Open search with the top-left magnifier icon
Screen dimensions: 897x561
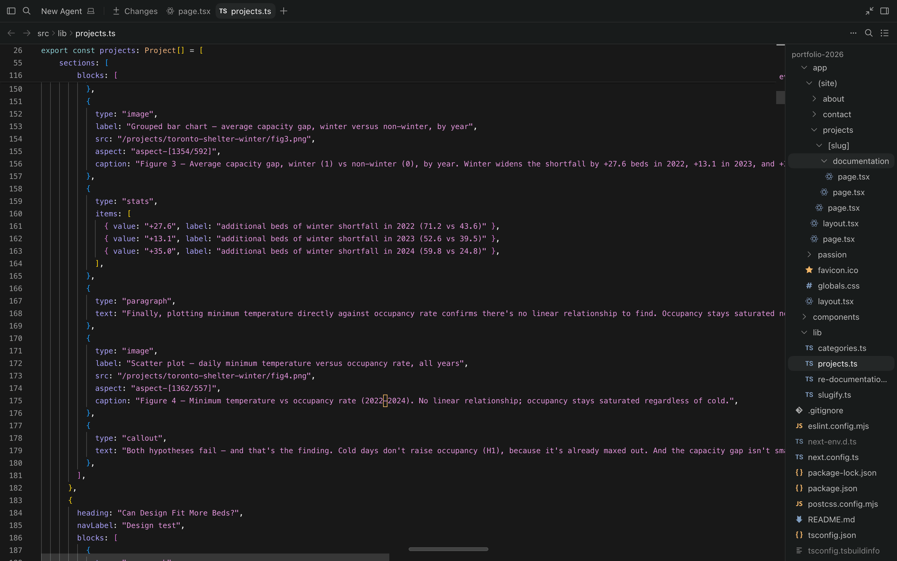click(x=27, y=11)
